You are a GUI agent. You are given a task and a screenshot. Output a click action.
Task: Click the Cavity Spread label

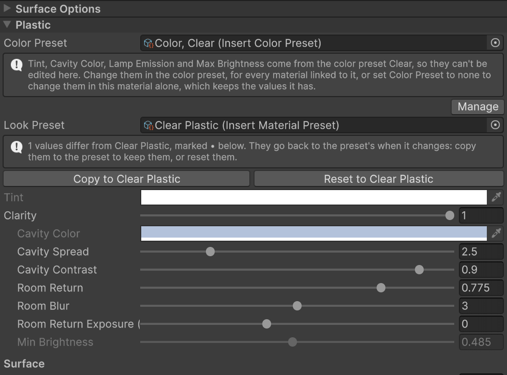pyautogui.click(x=53, y=252)
